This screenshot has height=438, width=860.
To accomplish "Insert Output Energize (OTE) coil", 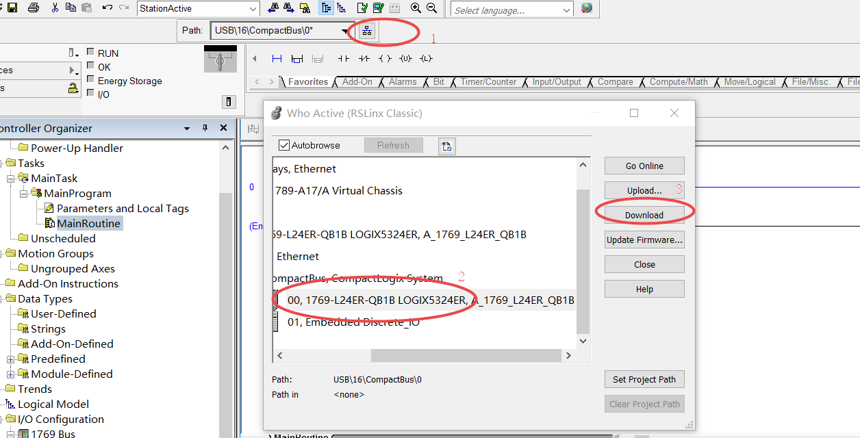I will click(x=385, y=59).
